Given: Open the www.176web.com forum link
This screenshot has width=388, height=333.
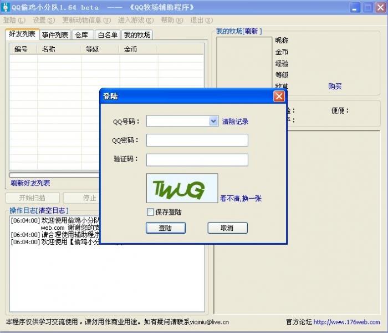Looking at the screenshot, I should (346, 322).
